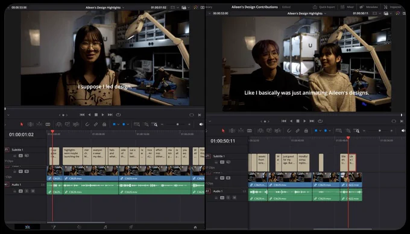
Task: Go to the home project manager icon
Action: click(195, 227)
